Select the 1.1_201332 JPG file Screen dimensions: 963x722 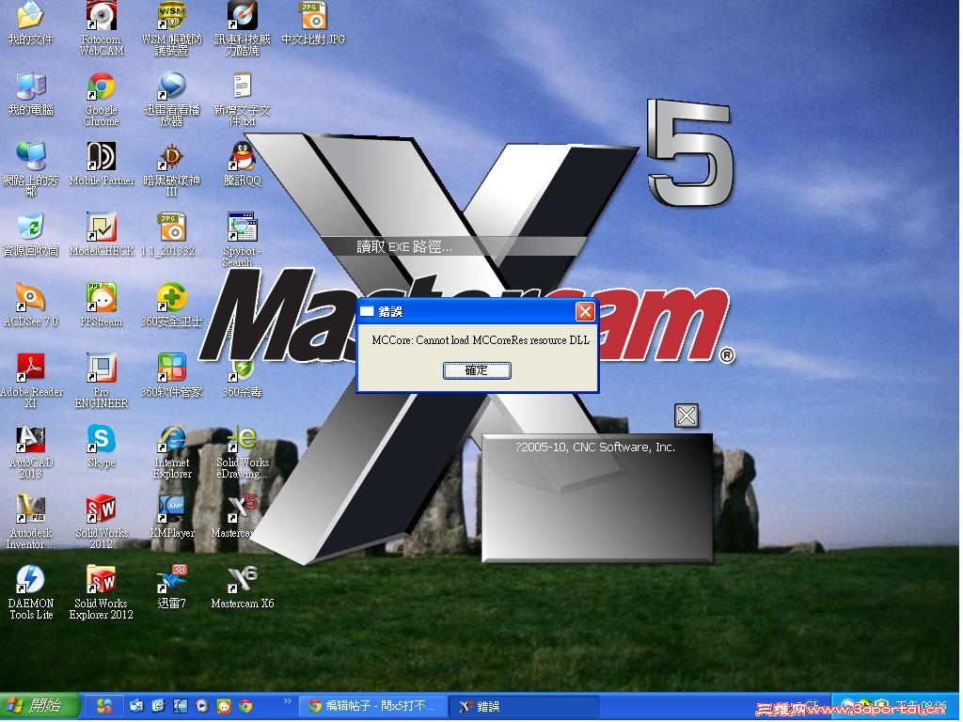tap(172, 235)
